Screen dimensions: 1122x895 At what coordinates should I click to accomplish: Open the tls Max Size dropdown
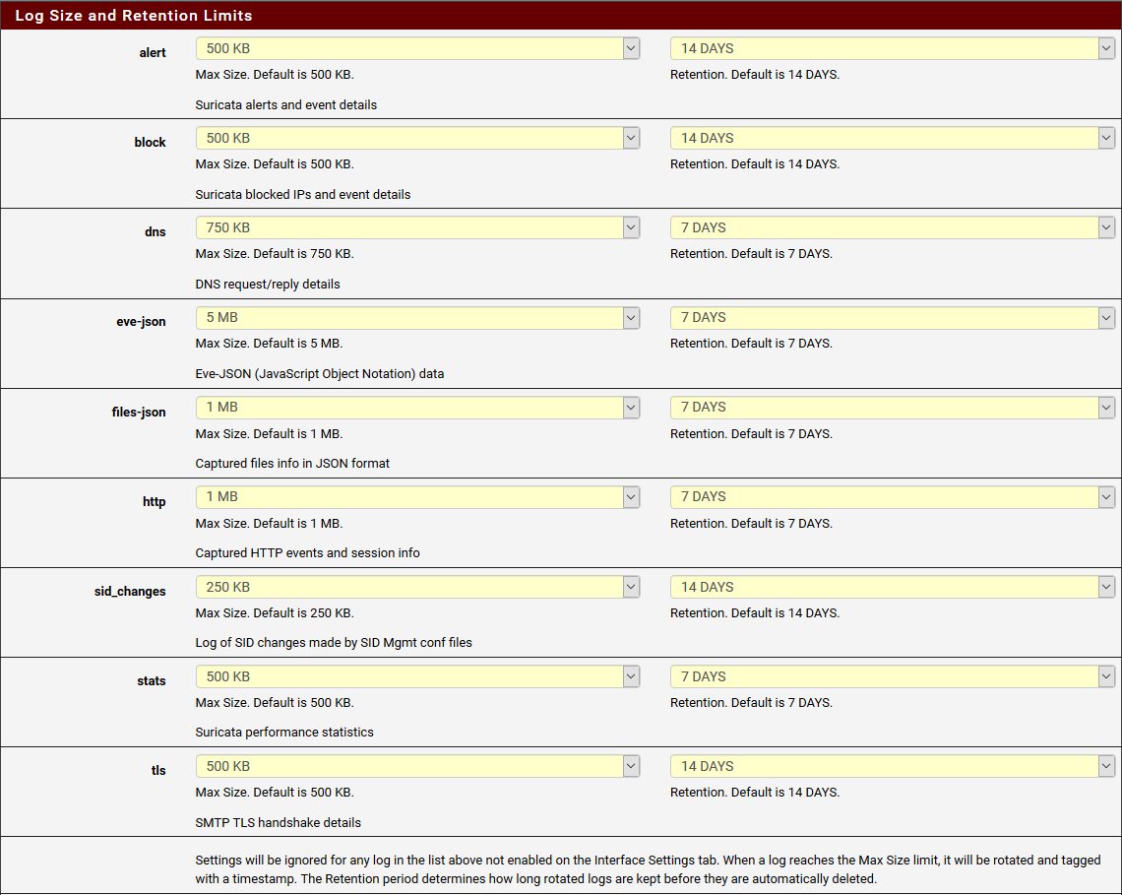tap(417, 766)
